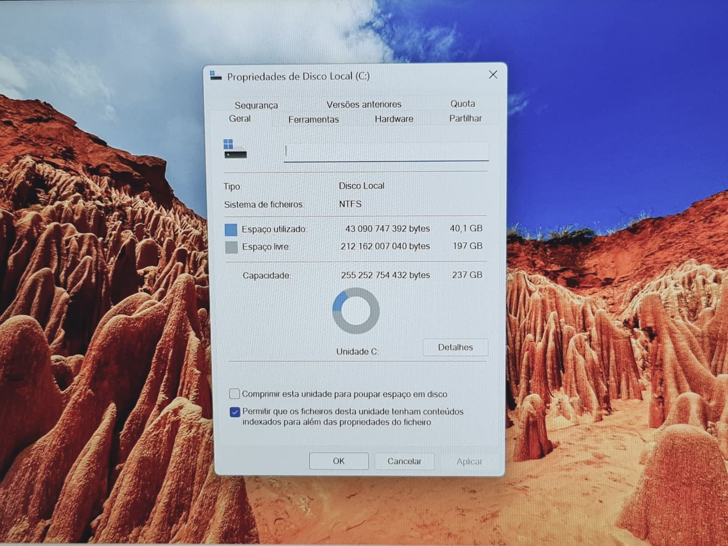Screen dimensions: 728x546
Task: Switch to the Hardware tab
Action: tap(394, 119)
